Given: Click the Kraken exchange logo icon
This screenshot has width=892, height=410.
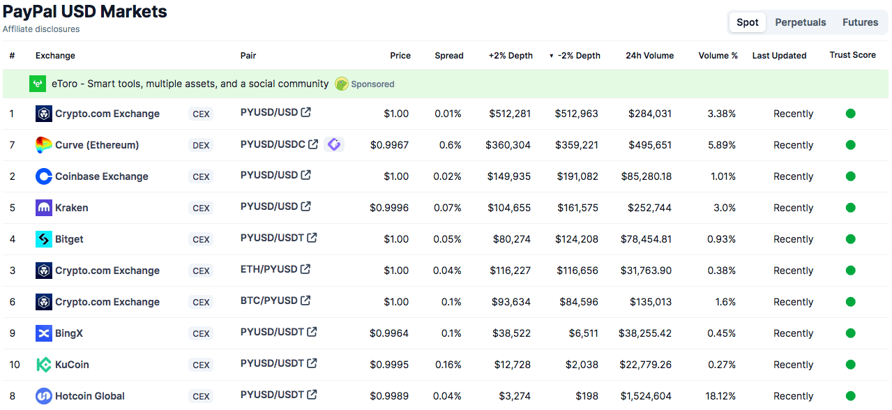Looking at the screenshot, I should coord(44,208).
